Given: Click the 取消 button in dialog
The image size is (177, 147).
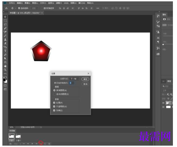Looking at the screenshot, I should pos(85,84).
